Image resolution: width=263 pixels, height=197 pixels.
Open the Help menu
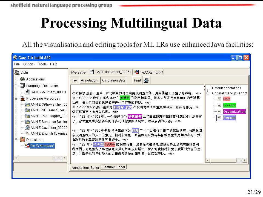click(53, 64)
